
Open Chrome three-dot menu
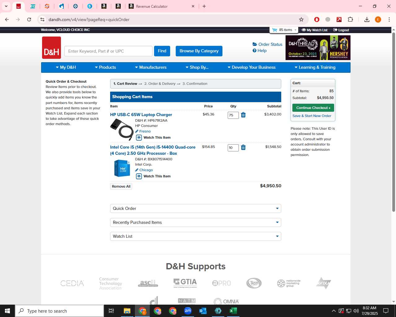point(389,20)
